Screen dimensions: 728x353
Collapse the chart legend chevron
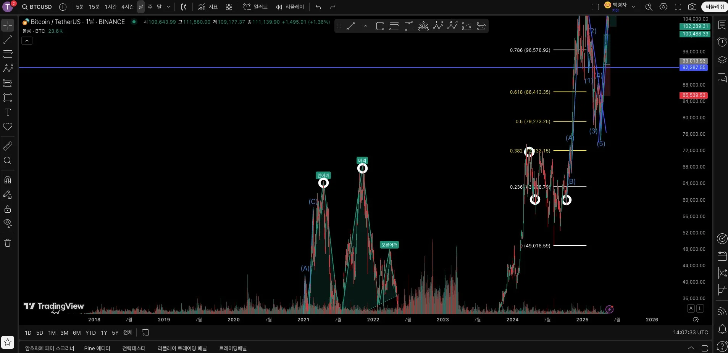point(27,41)
